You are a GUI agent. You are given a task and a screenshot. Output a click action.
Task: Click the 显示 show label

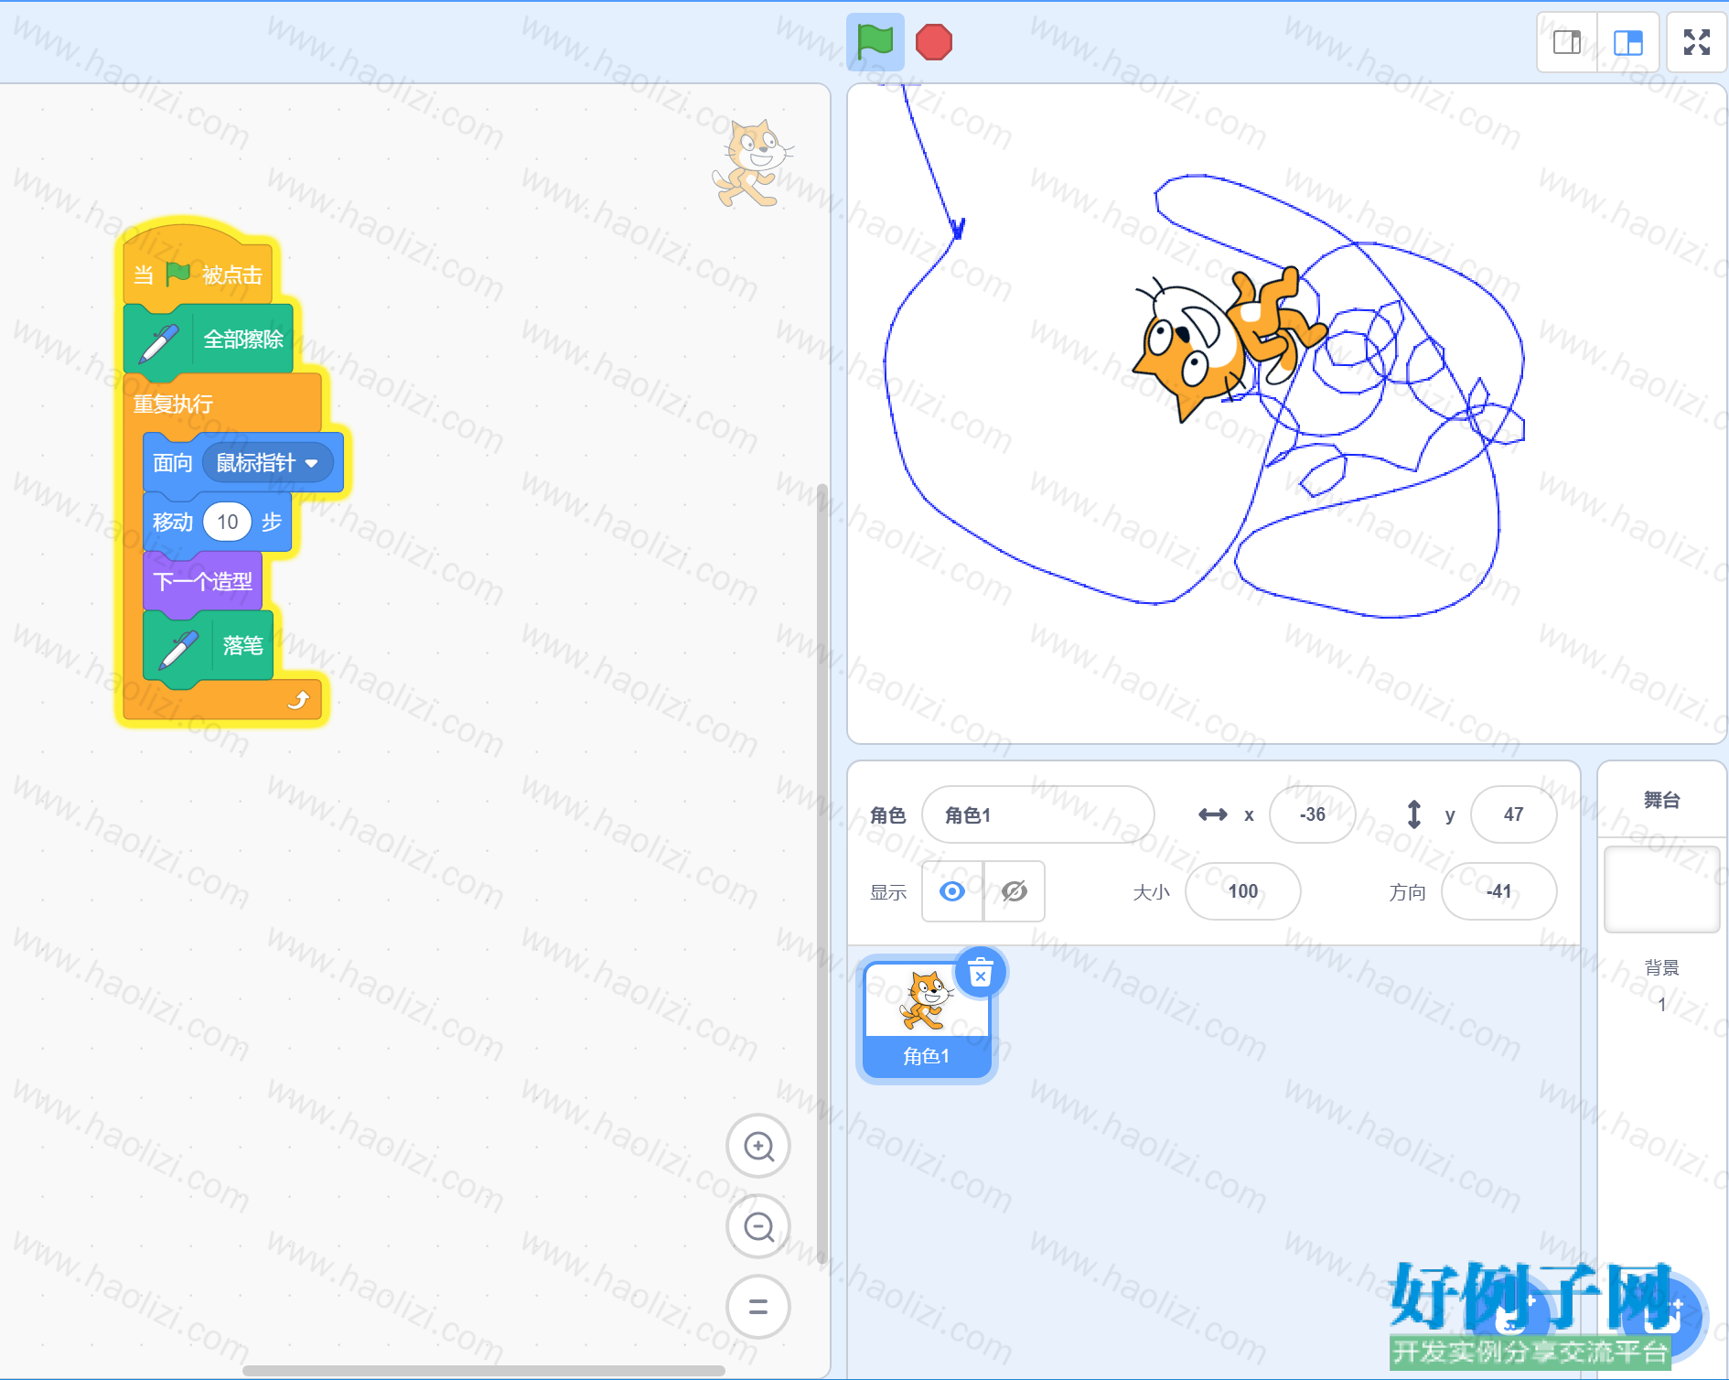[887, 892]
